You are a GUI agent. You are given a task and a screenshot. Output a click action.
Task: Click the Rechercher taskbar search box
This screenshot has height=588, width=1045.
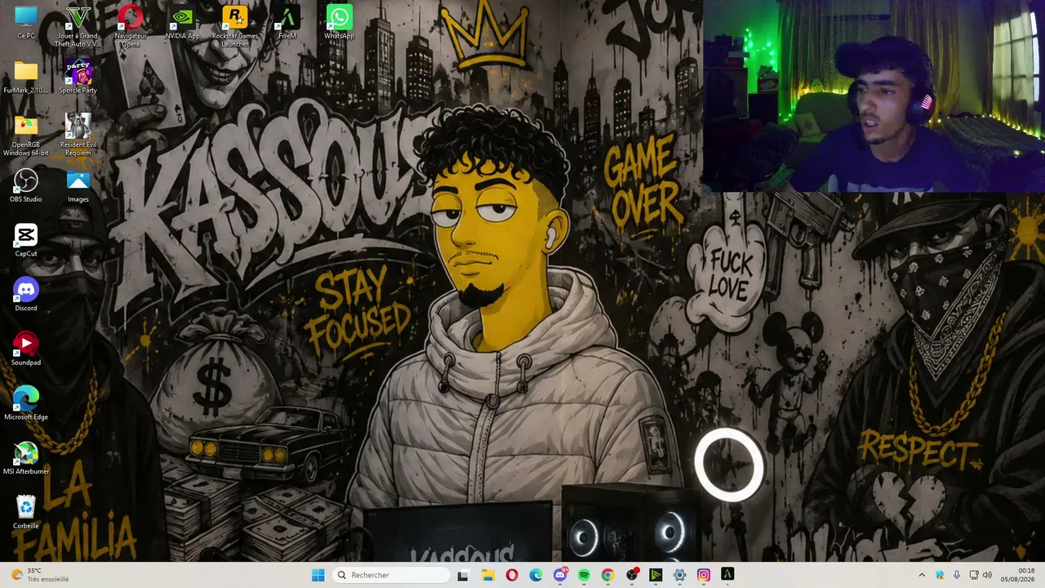[392, 575]
